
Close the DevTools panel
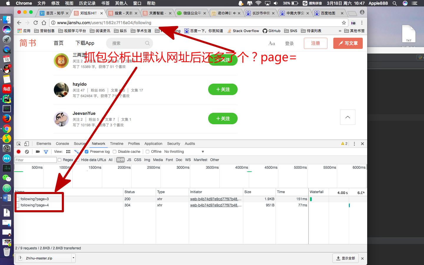(362, 144)
